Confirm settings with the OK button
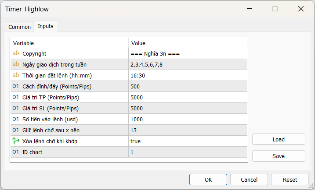This screenshot has height=190, width=315. point(208,179)
